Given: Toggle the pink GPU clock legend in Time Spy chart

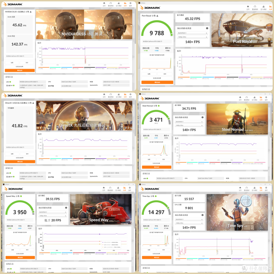Looking at the screenshot, I should (x=260, y=259).
